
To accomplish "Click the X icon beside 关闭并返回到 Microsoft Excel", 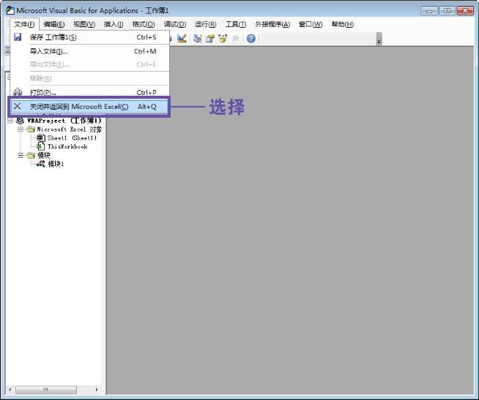I will pos(18,106).
